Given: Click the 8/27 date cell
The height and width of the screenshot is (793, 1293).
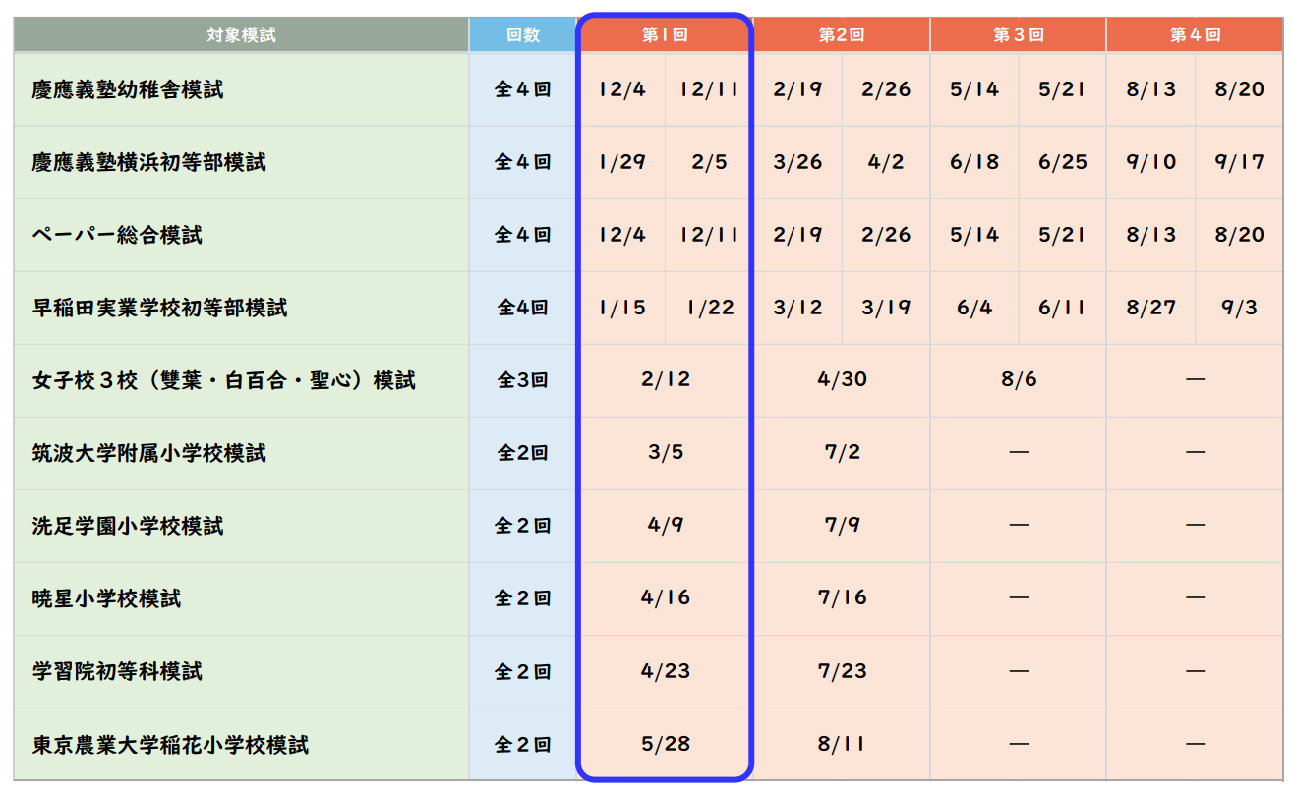Looking at the screenshot, I should [1150, 308].
